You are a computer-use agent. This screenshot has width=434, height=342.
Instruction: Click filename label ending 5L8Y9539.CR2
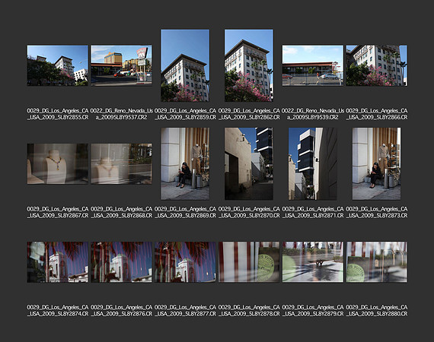pos(313,114)
